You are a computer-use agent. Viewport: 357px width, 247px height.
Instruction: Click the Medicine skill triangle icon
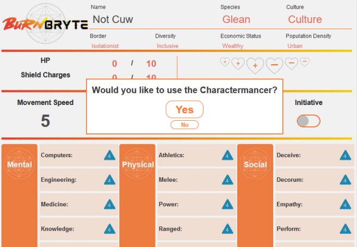(110, 205)
